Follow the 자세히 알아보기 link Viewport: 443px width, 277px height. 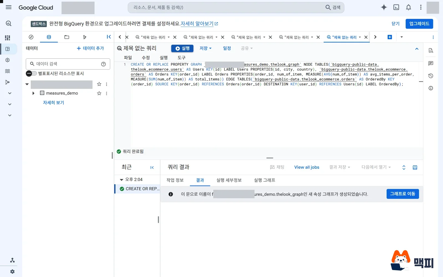[x=199, y=24]
